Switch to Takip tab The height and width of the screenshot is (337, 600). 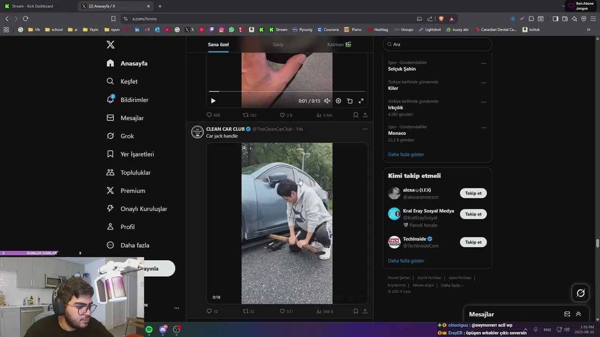[x=278, y=44]
